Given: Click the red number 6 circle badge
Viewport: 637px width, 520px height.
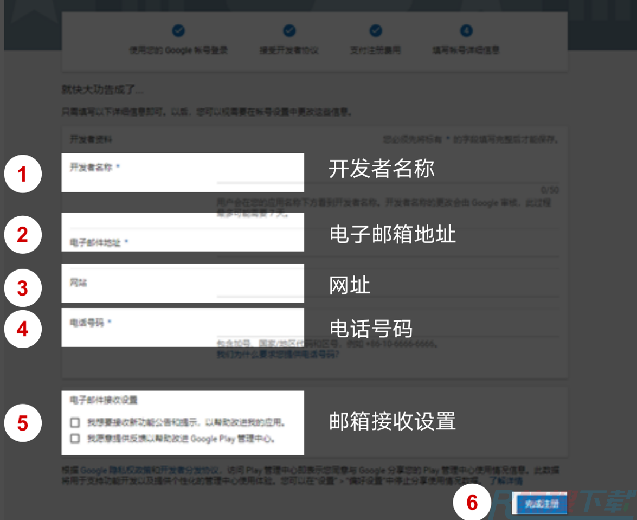Looking at the screenshot, I should point(472,502).
